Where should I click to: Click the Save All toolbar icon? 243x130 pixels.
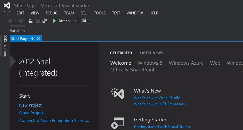(x=45, y=21)
